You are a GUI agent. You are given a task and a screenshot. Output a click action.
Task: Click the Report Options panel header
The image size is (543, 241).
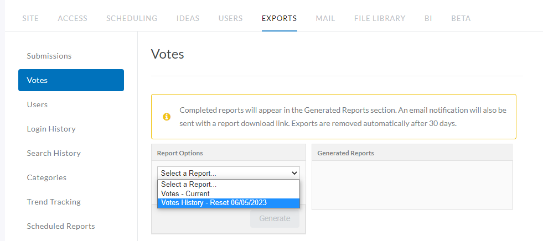point(229,153)
